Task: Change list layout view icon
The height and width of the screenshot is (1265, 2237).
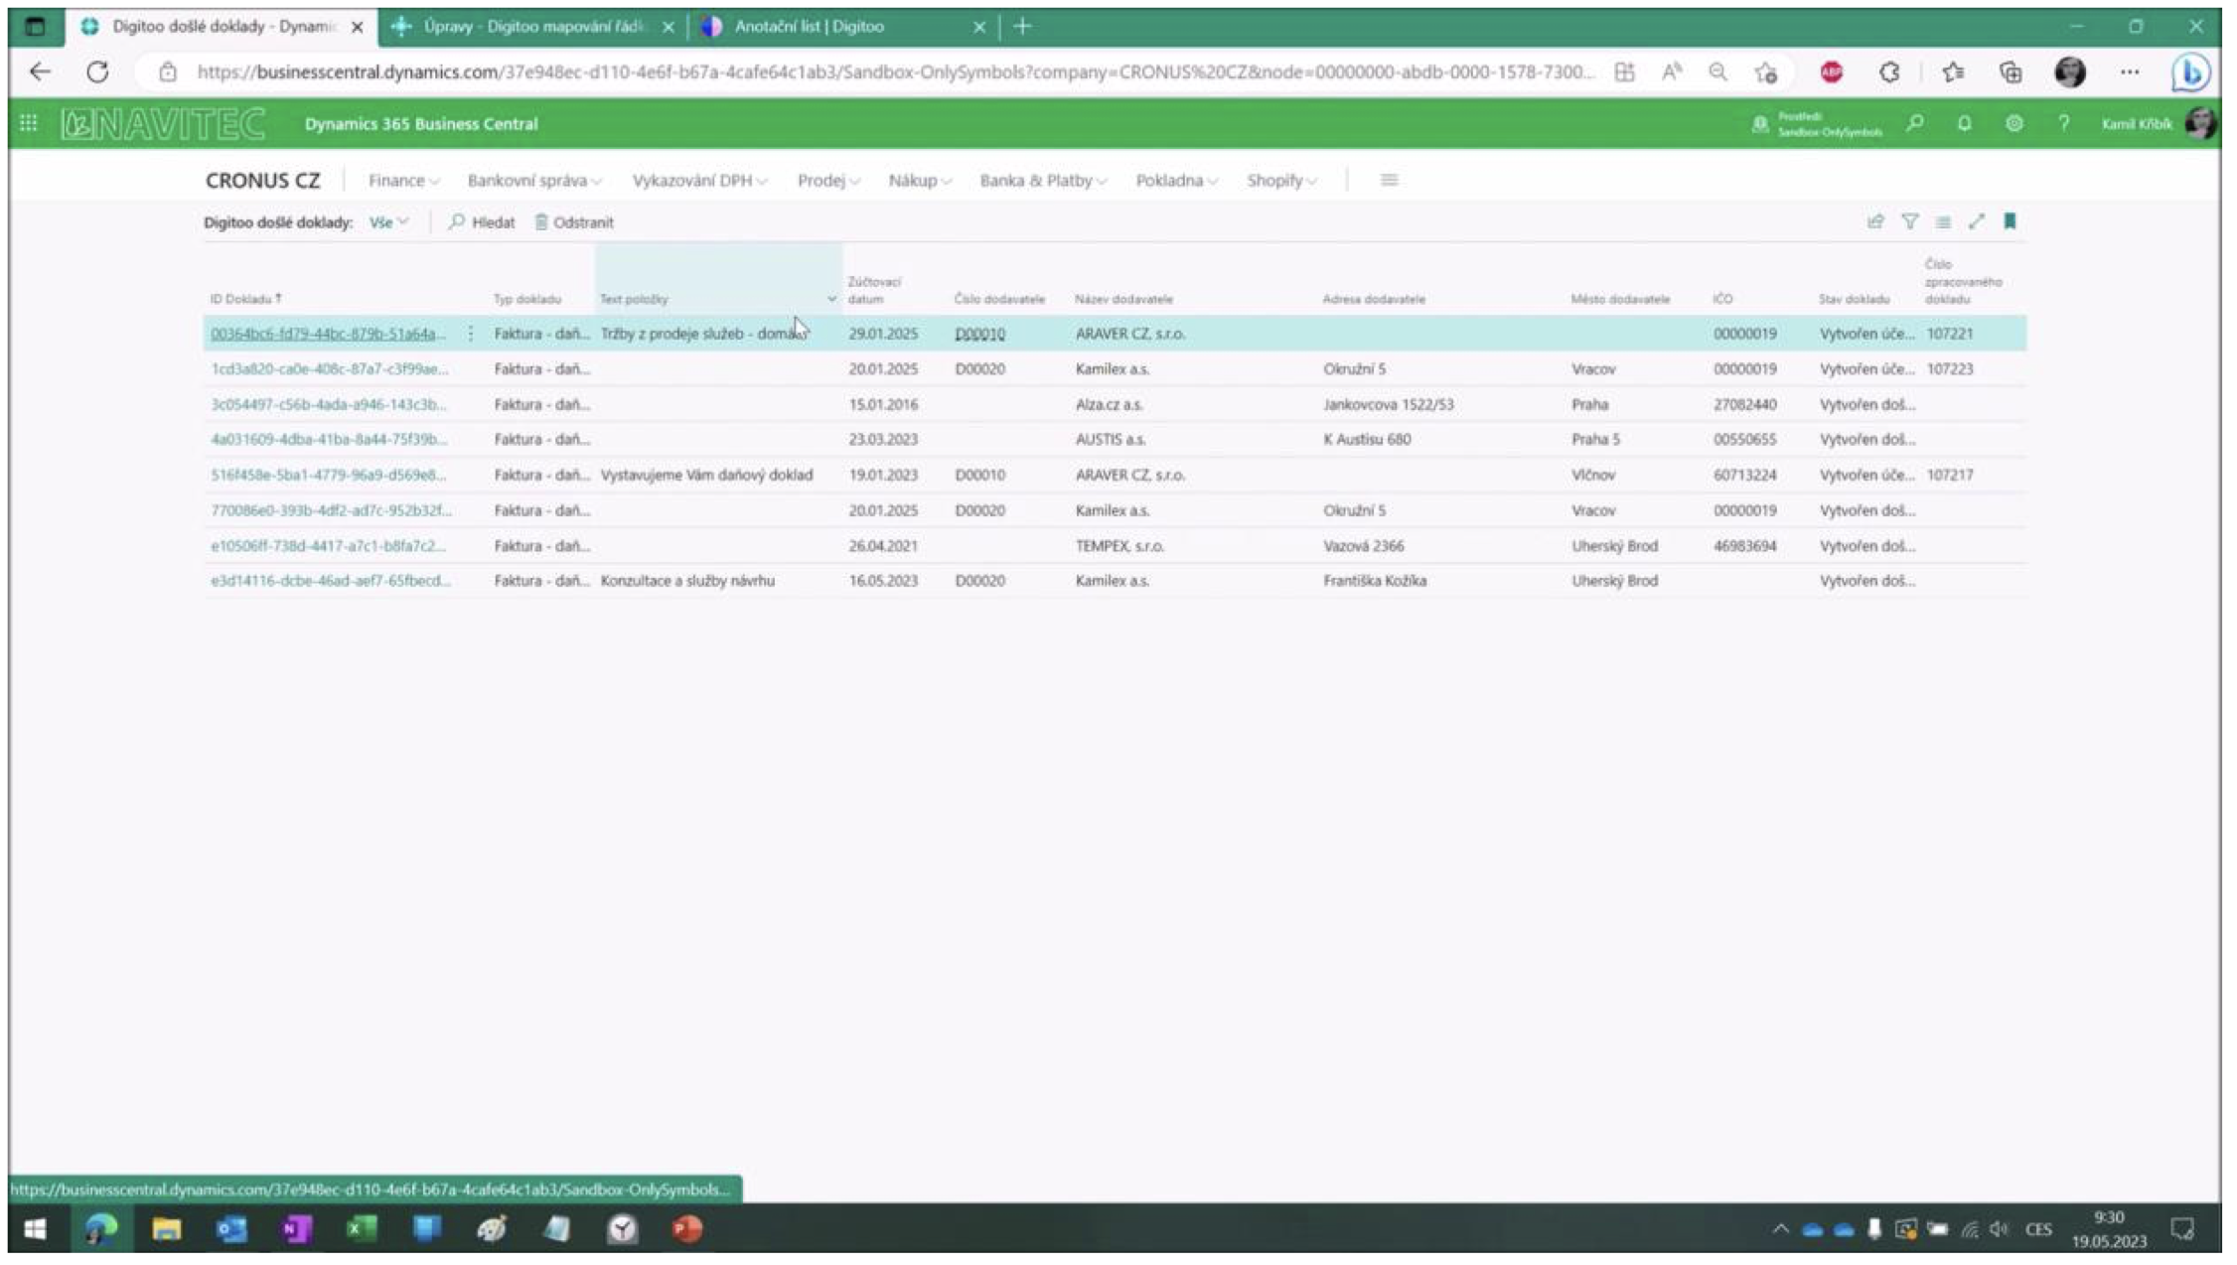Action: click(x=1943, y=221)
